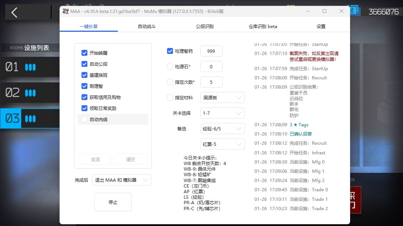Open the 完成后 action dropdown
Image resolution: width=403 pixels, height=226 pixels.
coord(121,180)
